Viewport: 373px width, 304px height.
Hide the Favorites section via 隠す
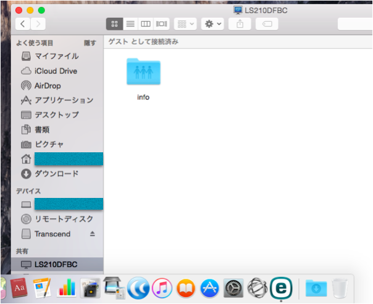(x=90, y=43)
